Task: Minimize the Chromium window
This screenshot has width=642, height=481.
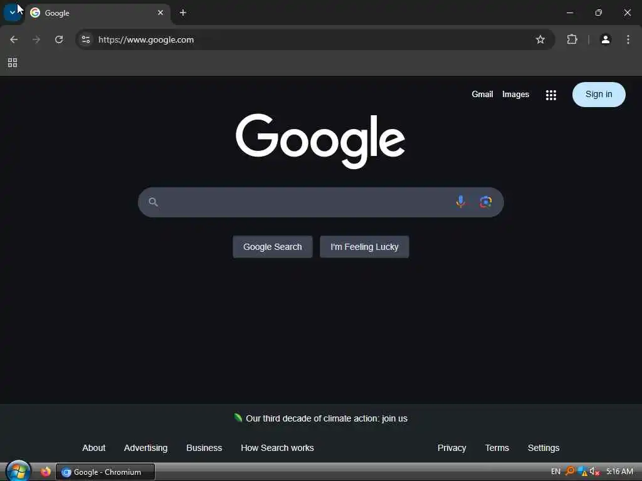Action: point(569,13)
